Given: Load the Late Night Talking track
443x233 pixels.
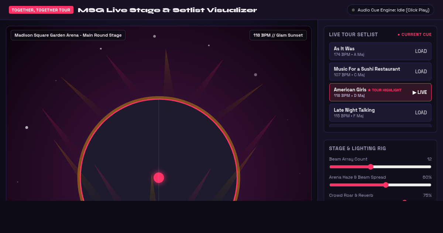Looking at the screenshot, I should coord(421,113).
